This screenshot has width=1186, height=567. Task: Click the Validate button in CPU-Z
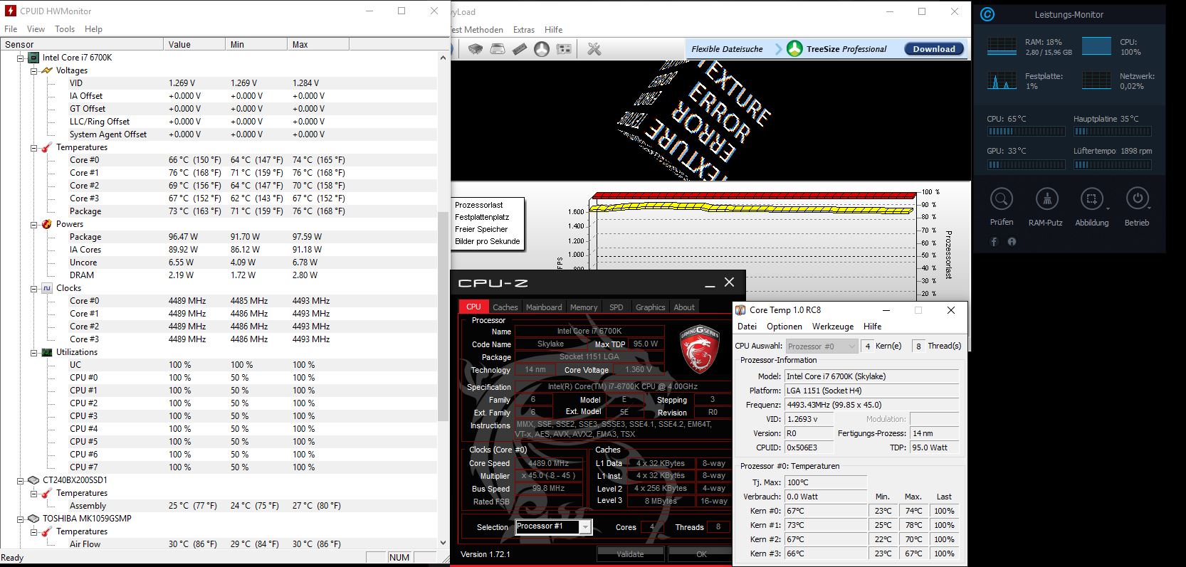pyautogui.click(x=630, y=554)
